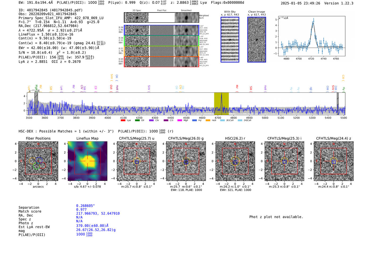Click the S/N = 10.8(±0.4) value
This screenshot has width=372, height=253.
(35, 53)
